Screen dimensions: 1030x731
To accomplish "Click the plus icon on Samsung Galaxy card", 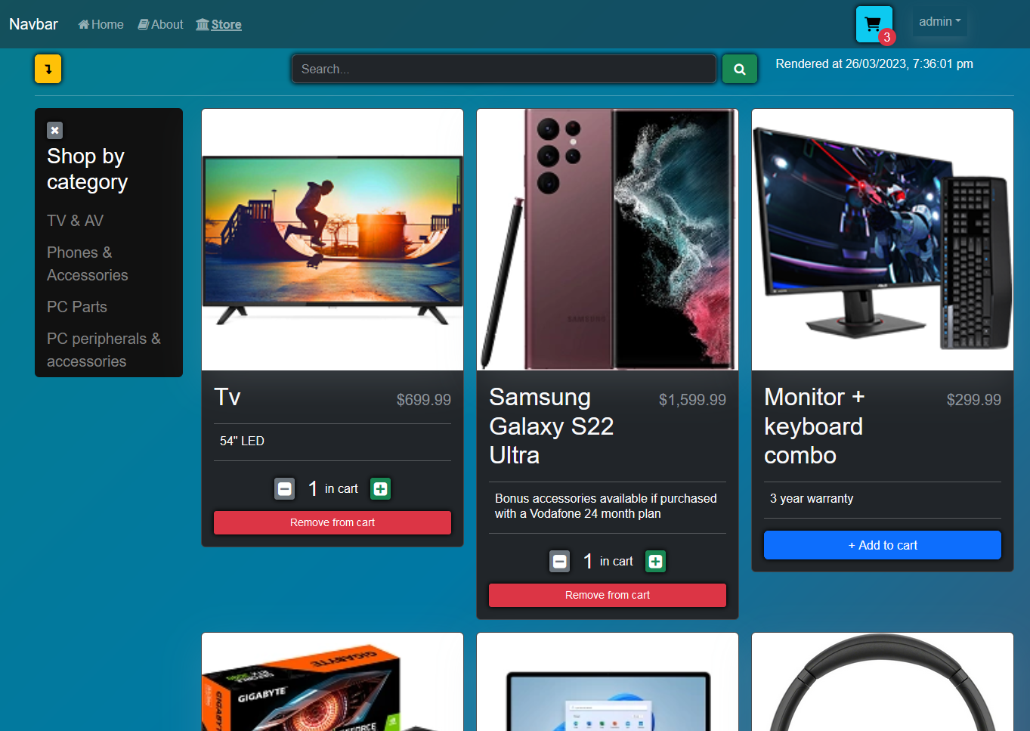I will tap(655, 561).
